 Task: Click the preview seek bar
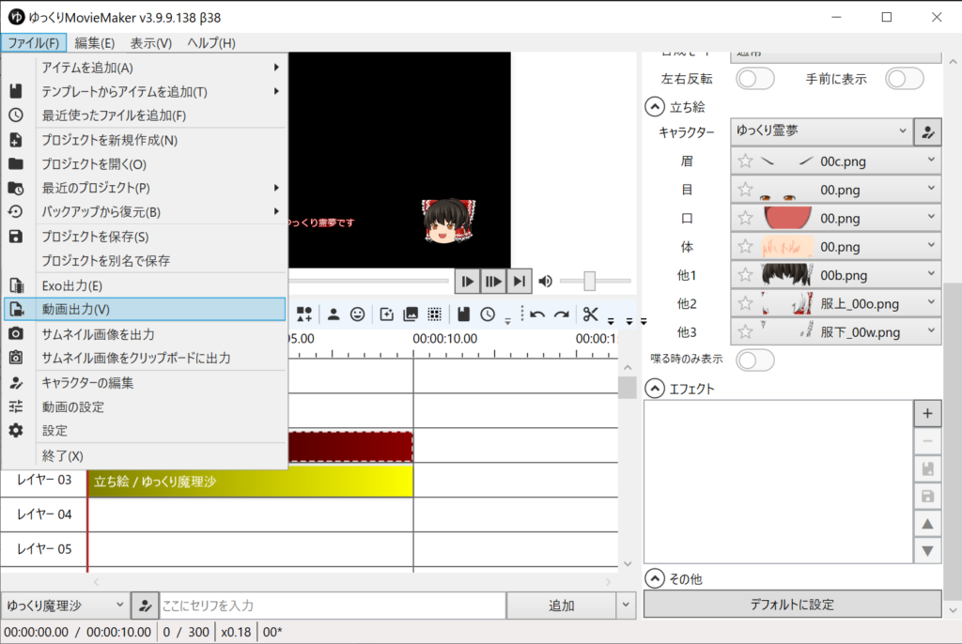tap(368, 281)
